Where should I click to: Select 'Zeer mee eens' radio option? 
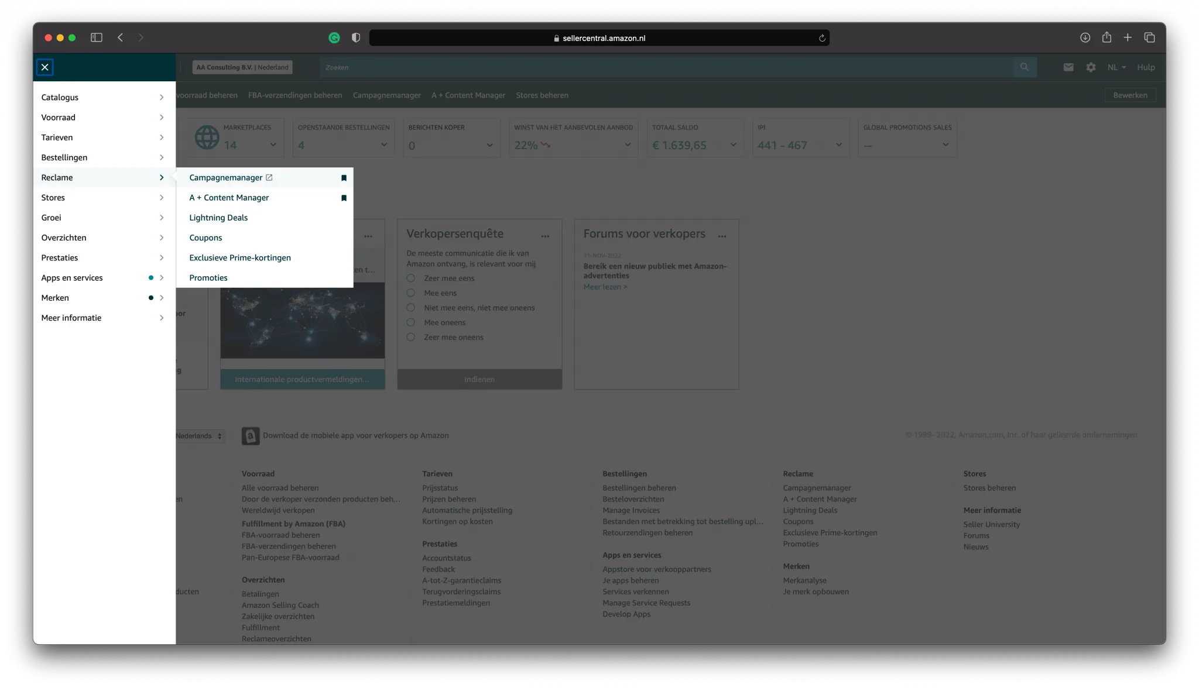(411, 278)
